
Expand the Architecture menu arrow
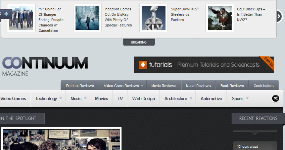191,98
